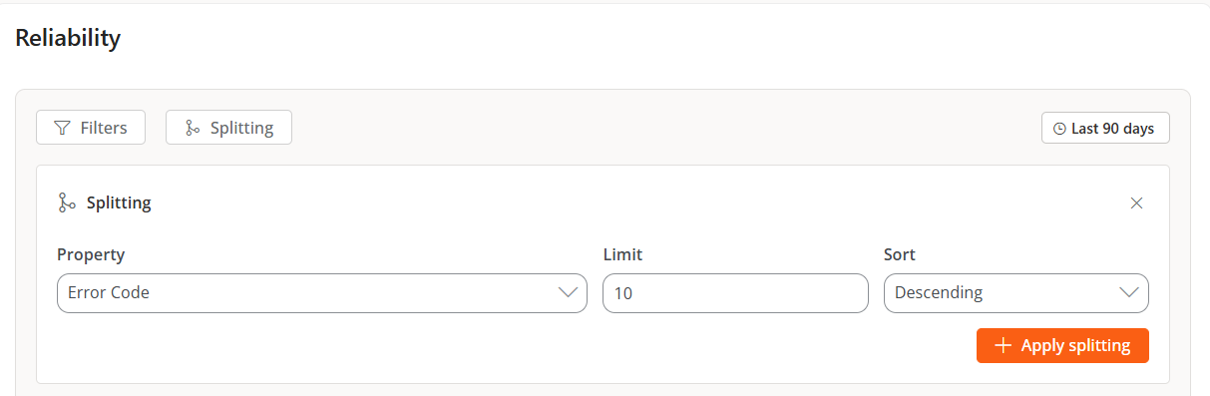Click the plus icon on Apply splitting
This screenshot has width=1210, height=396.
pos(1004,345)
